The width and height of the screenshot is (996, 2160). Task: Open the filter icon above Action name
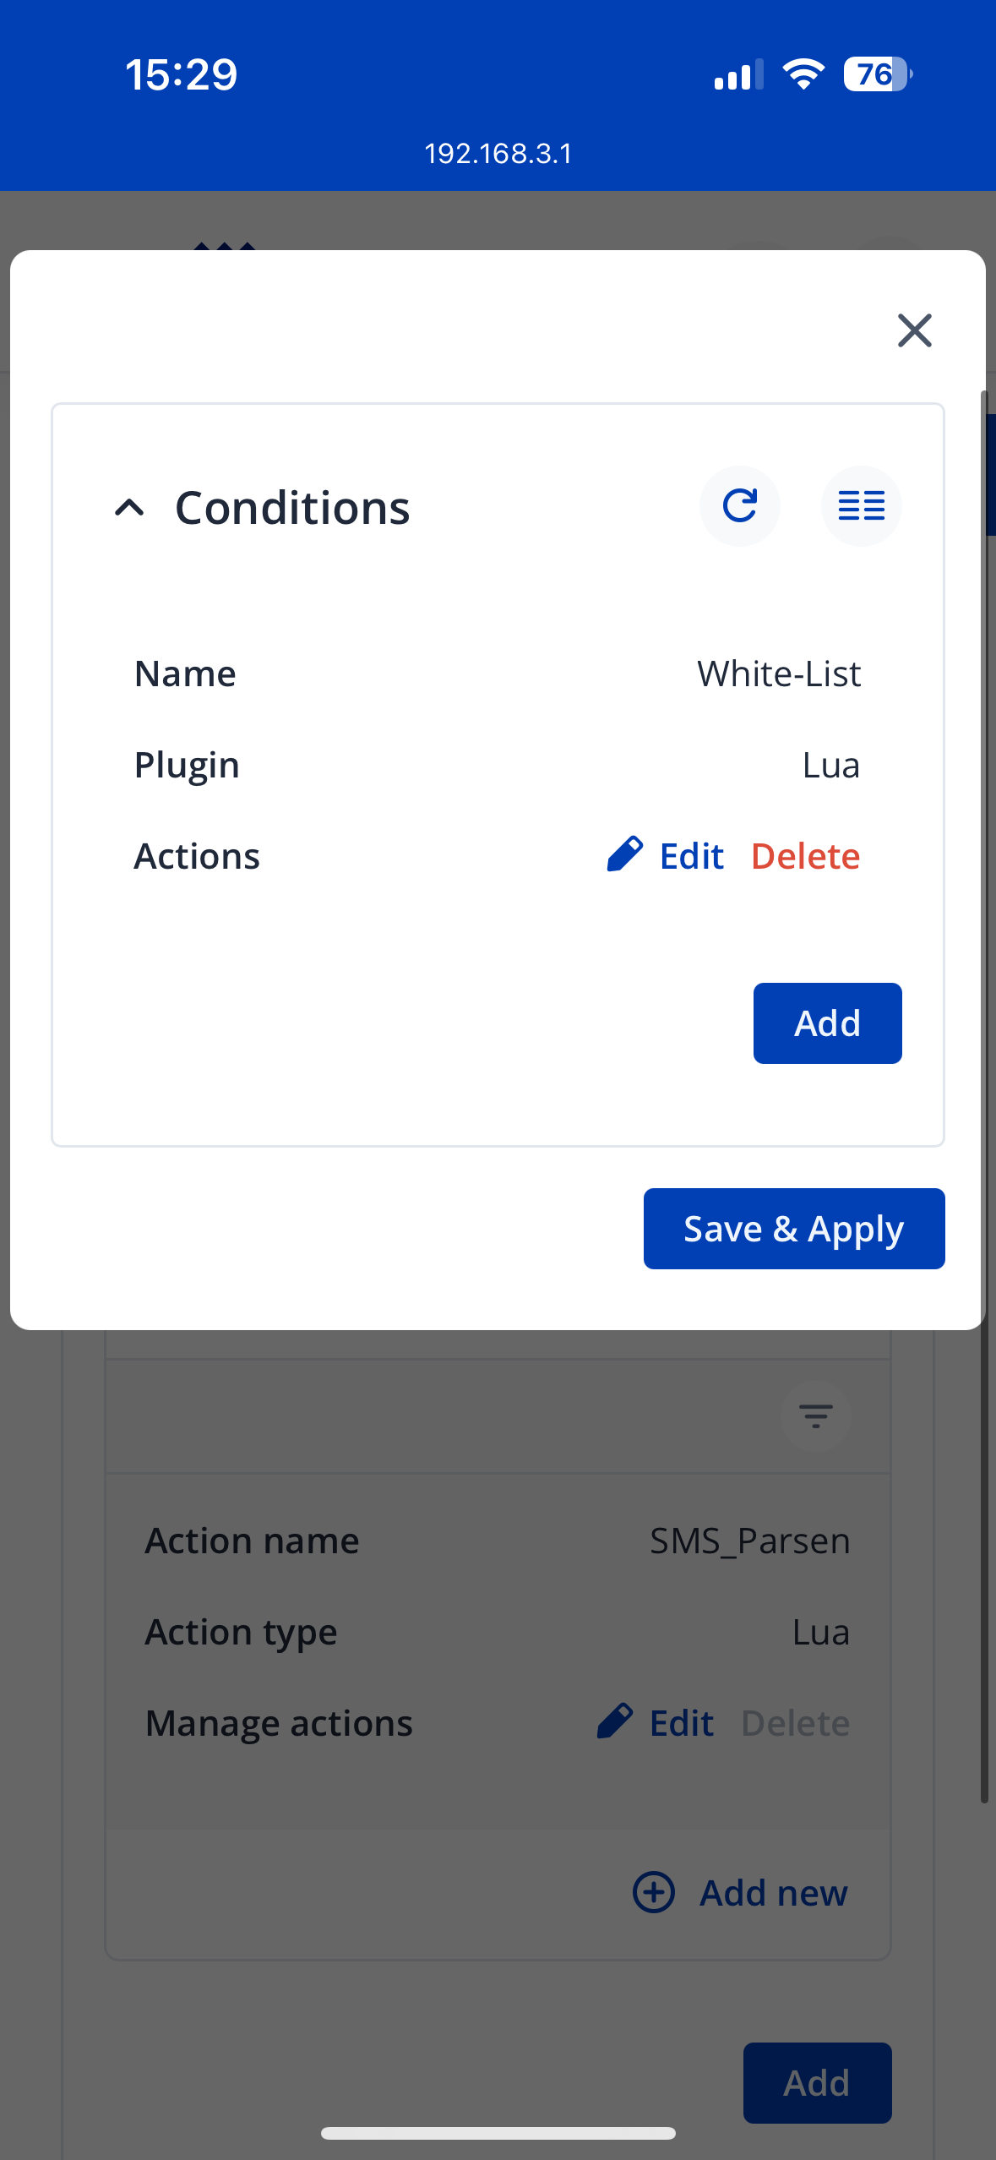coord(815,1416)
